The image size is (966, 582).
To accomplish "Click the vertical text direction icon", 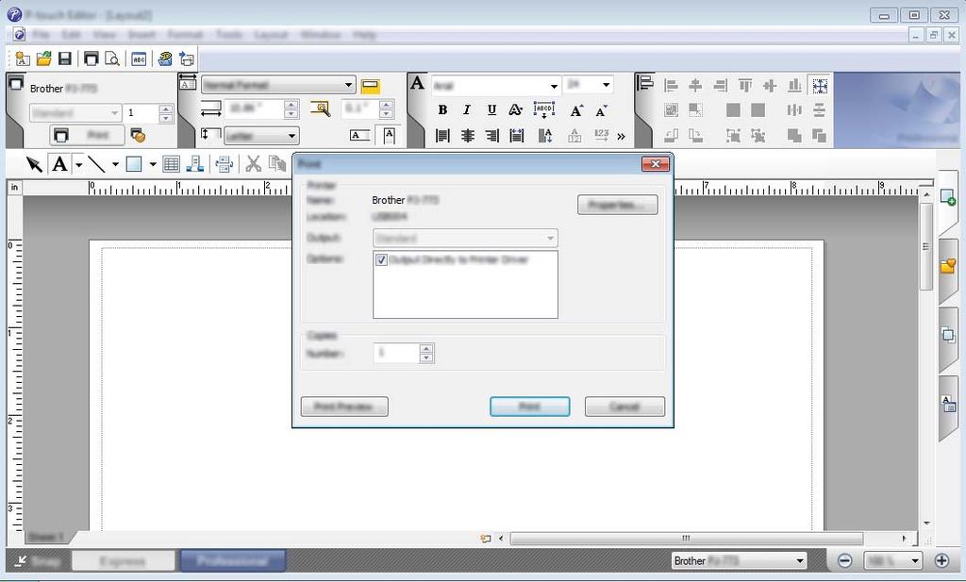I will (x=545, y=136).
